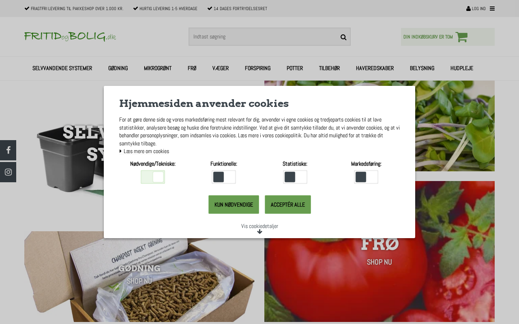Click the FritidogBolig.dk logo
Viewport: 519px width, 324px height.
tap(70, 36)
